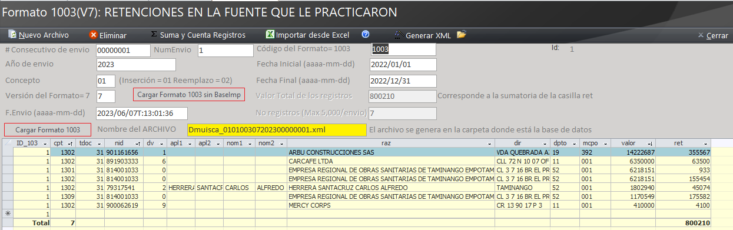Viewport: 733px width, 230px height.
Task: Click nid cell 901161656
Action: 124,152
